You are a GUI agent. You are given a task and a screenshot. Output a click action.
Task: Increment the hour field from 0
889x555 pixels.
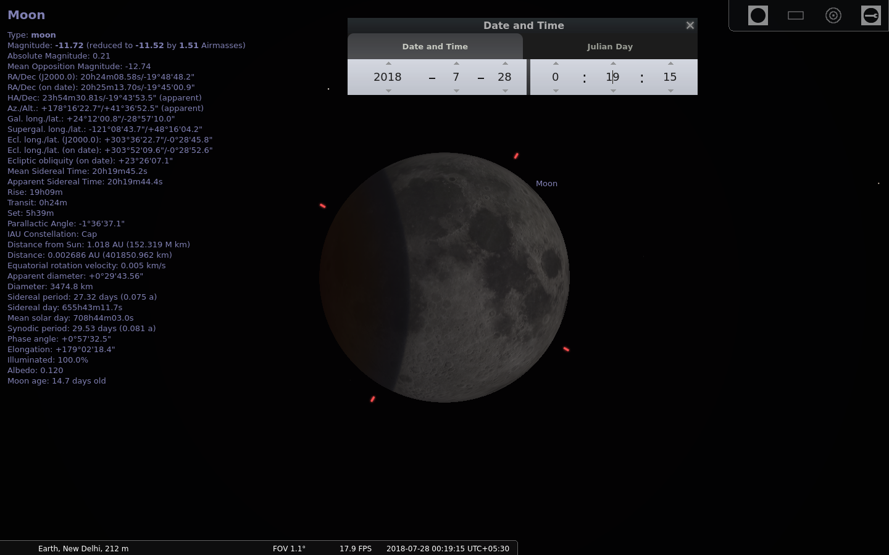pos(555,63)
